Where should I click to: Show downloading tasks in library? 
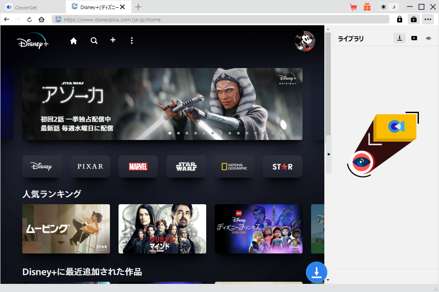click(400, 38)
